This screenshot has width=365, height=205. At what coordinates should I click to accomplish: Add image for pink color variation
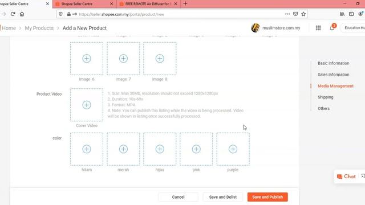(196, 149)
